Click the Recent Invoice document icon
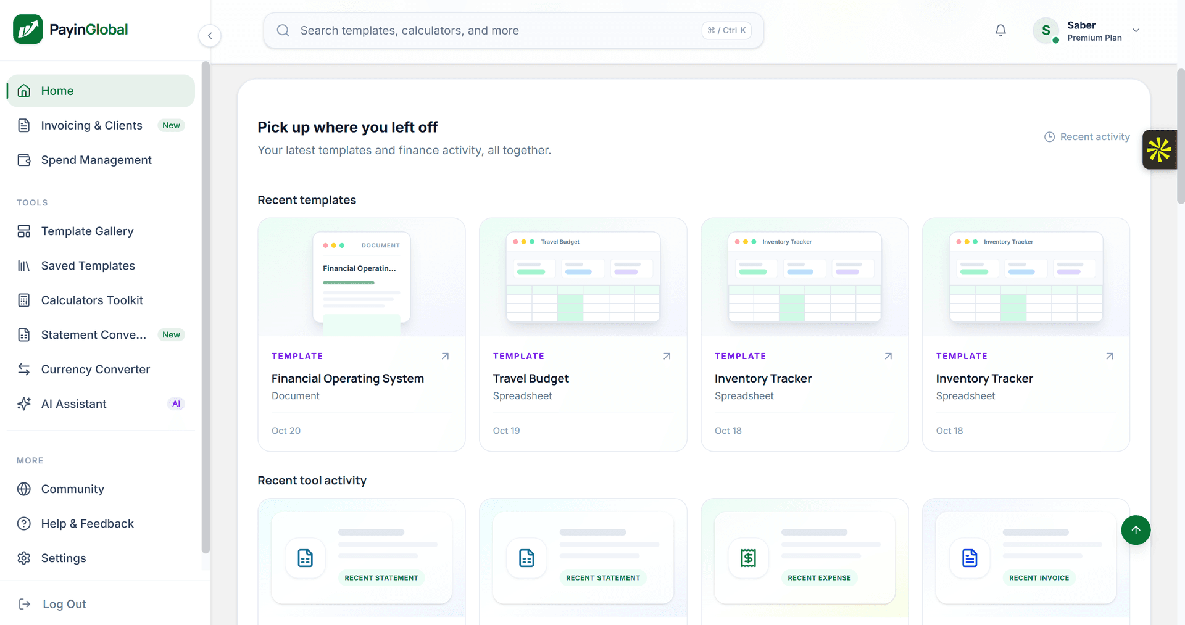Viewport: 1185px width, 625px height. click(970, 558)
